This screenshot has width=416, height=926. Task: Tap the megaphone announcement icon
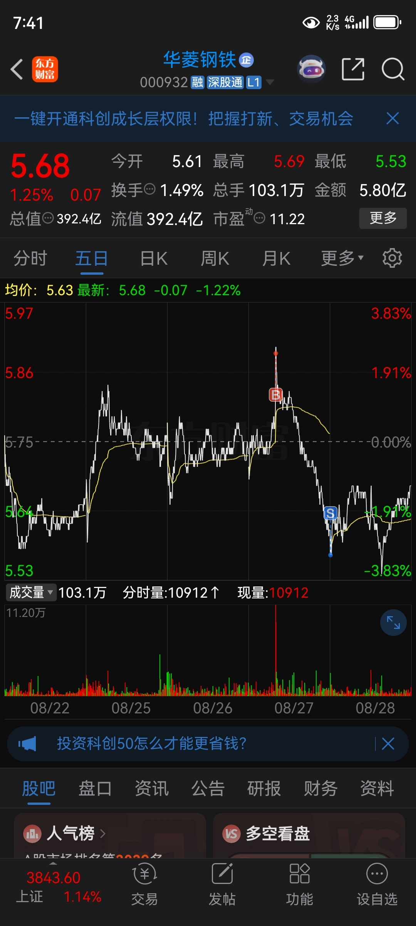point(27,744)
